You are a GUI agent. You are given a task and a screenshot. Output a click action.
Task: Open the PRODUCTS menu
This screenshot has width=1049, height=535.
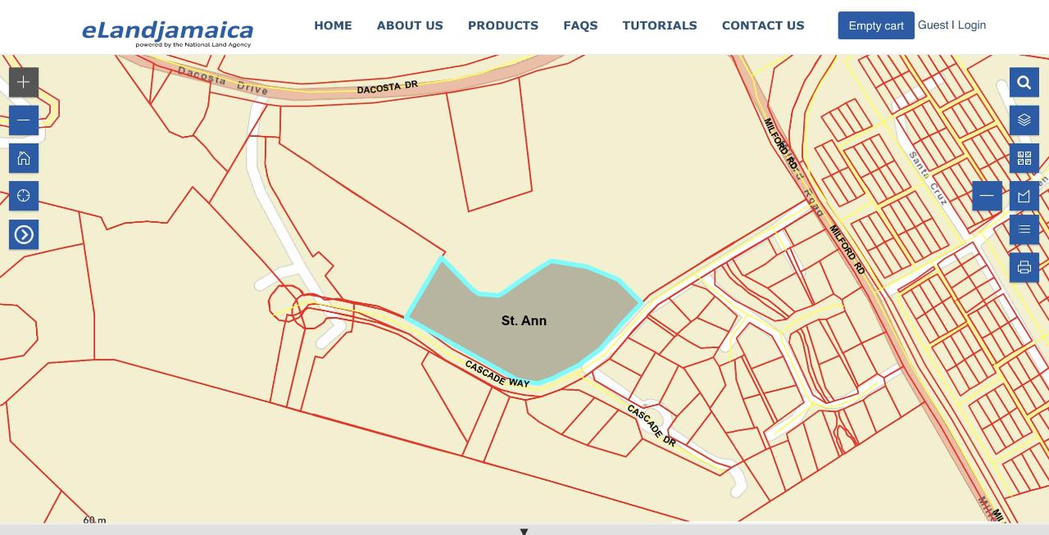(502, 25)
